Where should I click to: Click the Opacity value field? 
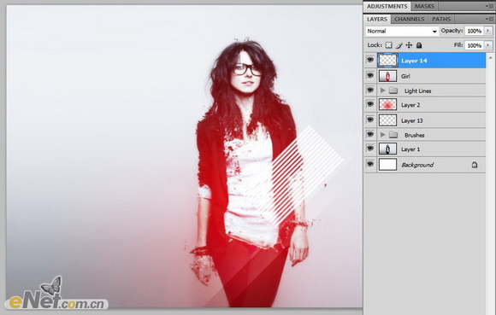[x=474, y=31]
